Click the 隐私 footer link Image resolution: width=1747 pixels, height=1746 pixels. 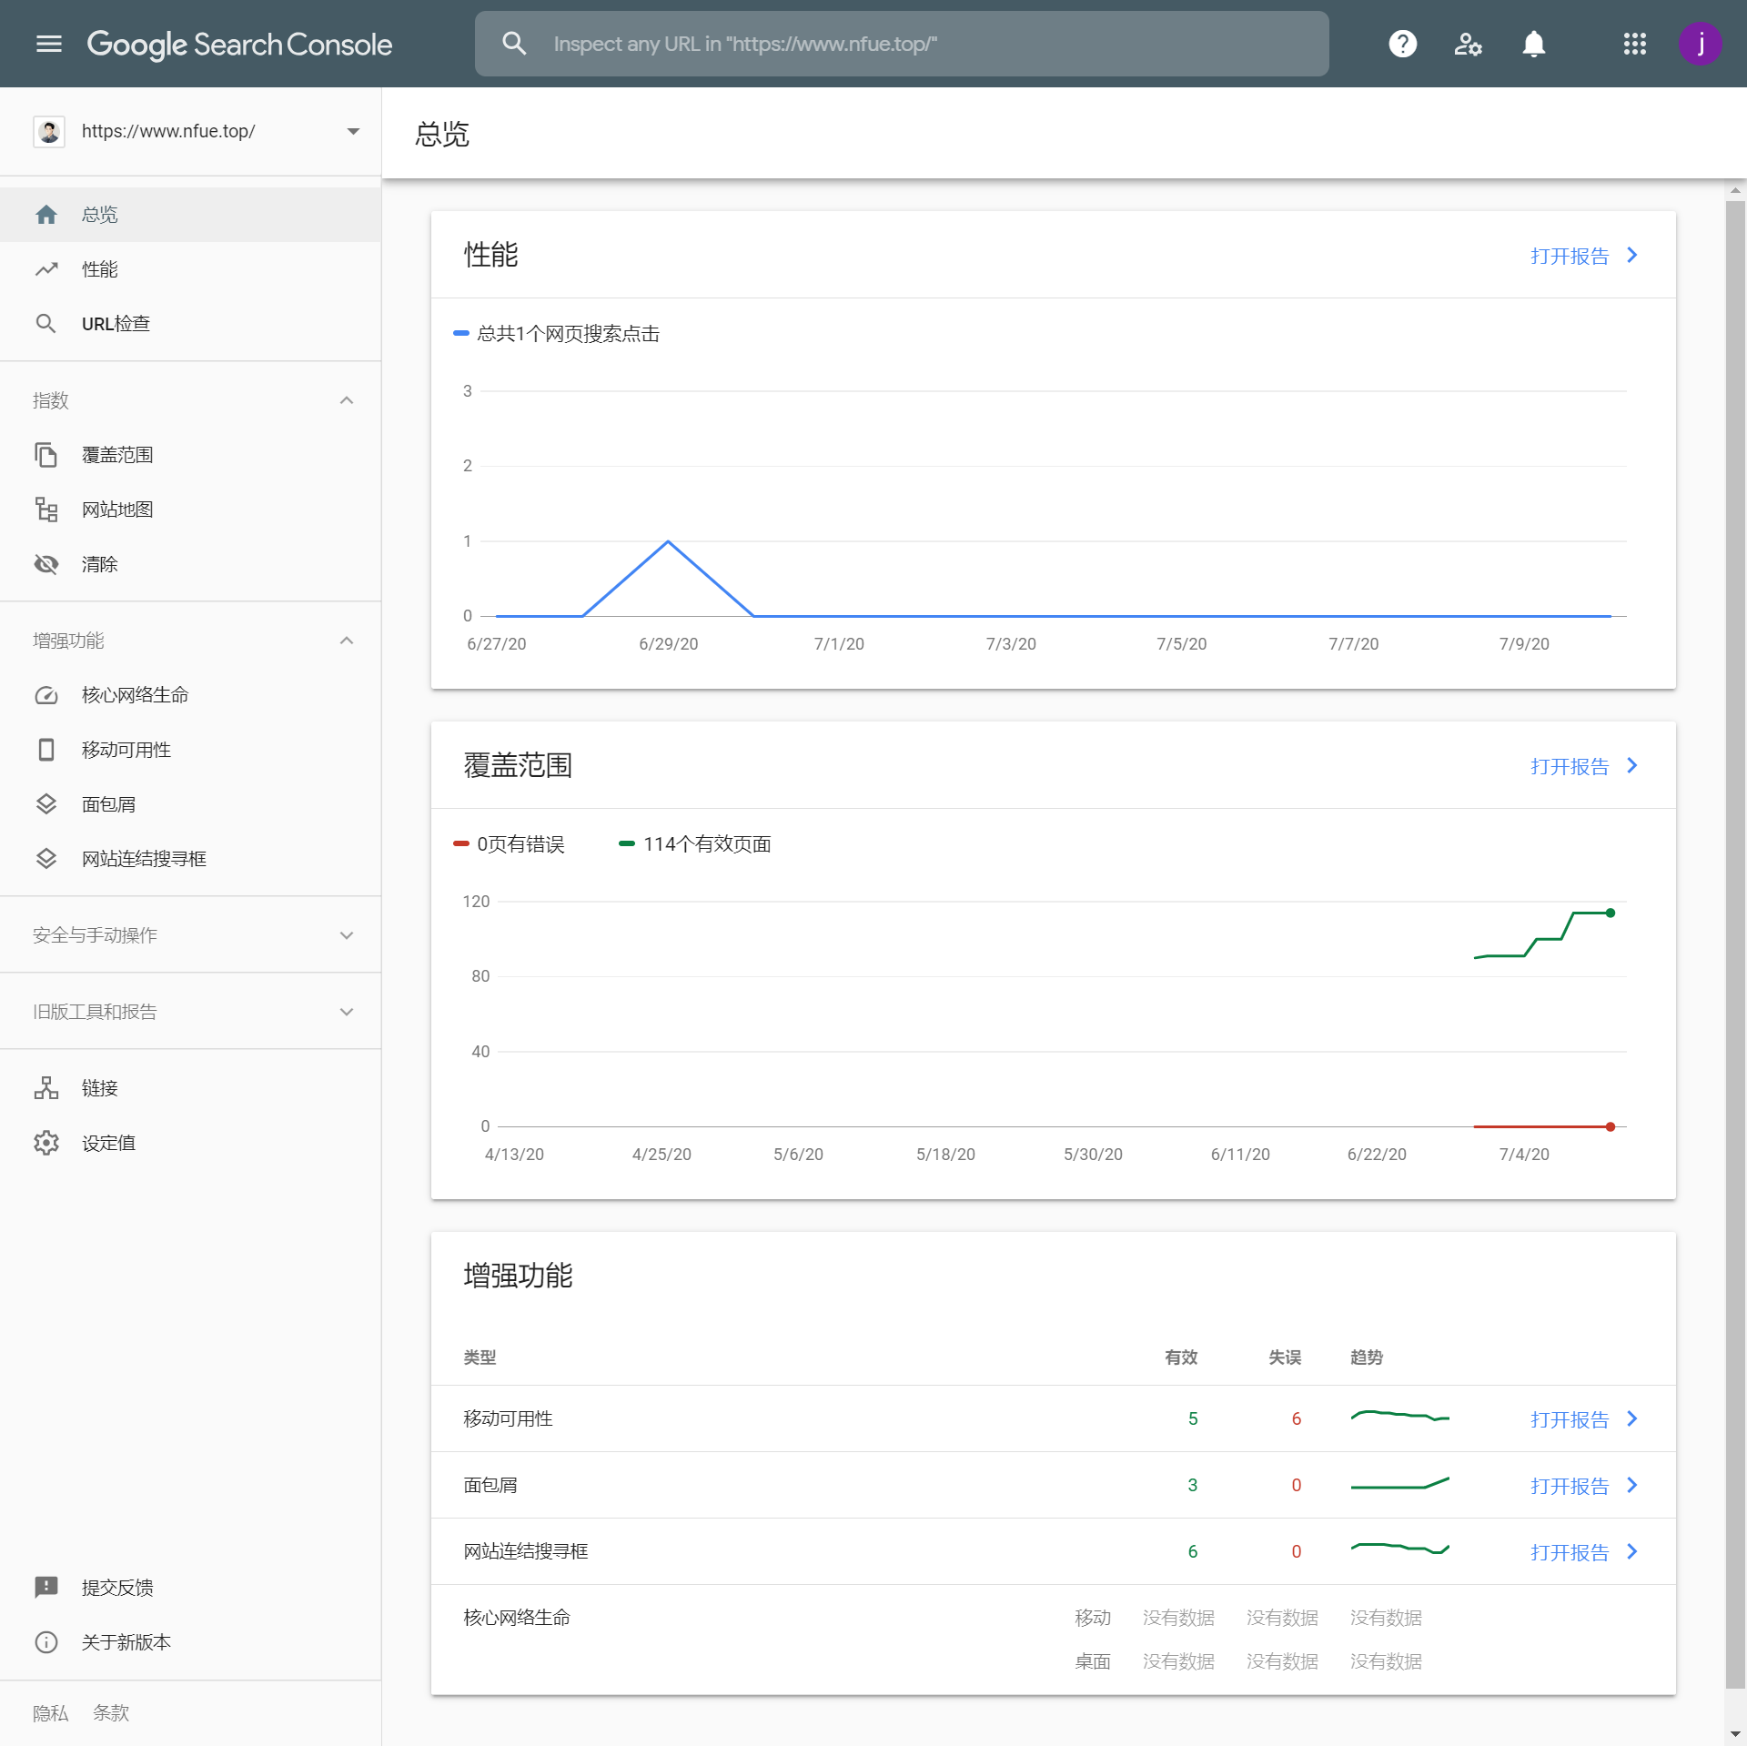coord(50,1713)
